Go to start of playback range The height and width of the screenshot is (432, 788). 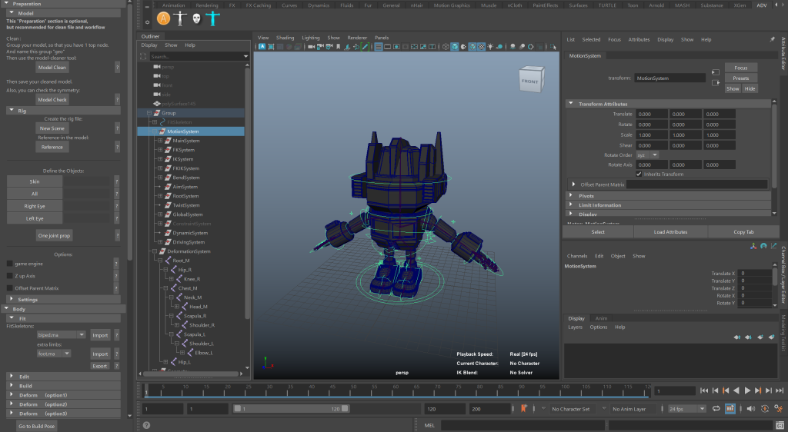click(x=704, y=390)
